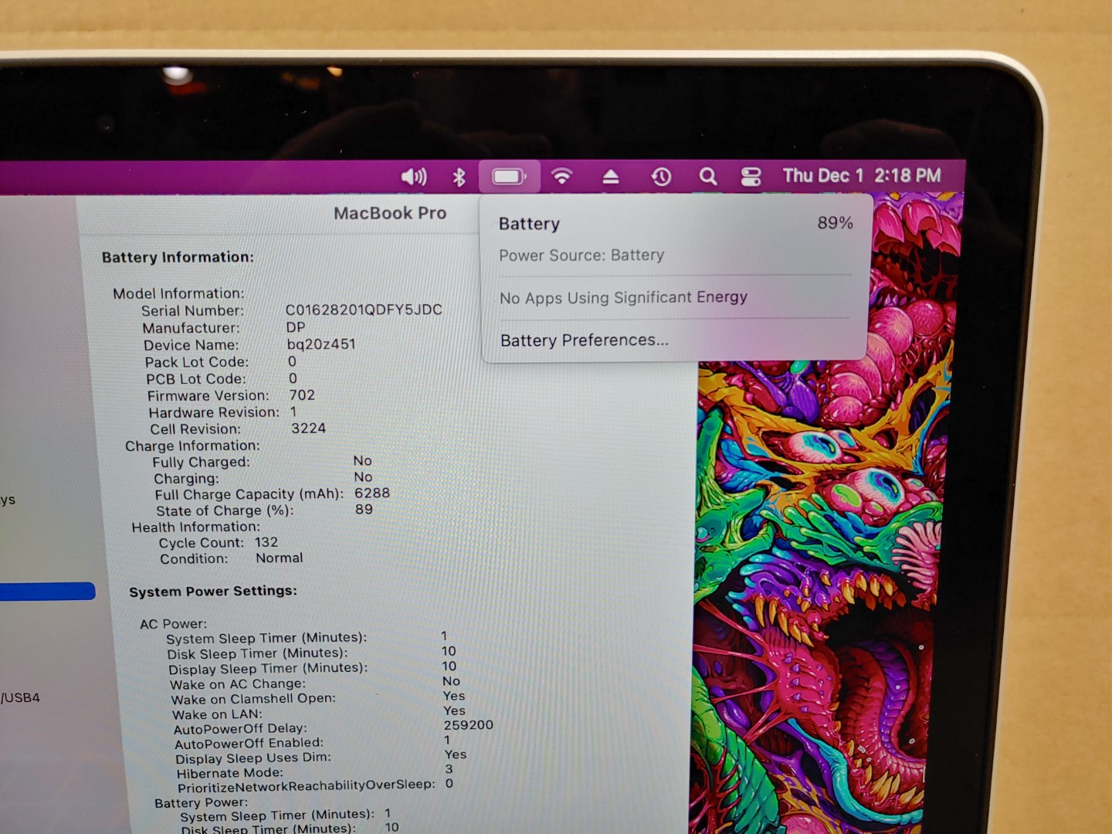Click Wake on Clamshell Open: label
The width and height of the screenshot is (1112, 834).
click(253, 699)
